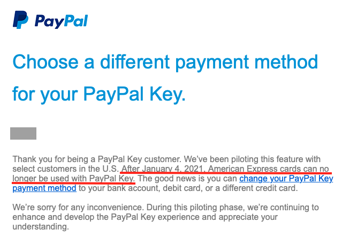The image size is (342, 237).
Task: Click "Thank you for being a PayPal Key customer"
Action: (97, 159)
